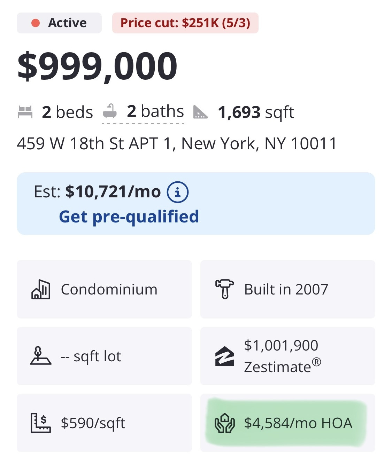Open the Get pre-qualified link
The width and height of the screenshot is (392, 464).
pyautogui.click(x=129, y=217)
